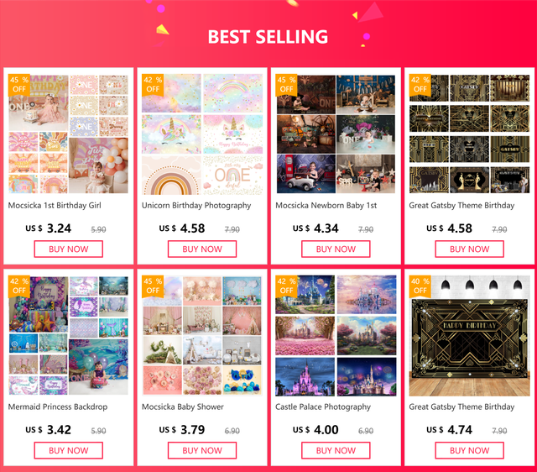The height and width of the screenshot is (472, 537).
Task: Click the Unicorn Birthday Photography title link
Action: 196,205
